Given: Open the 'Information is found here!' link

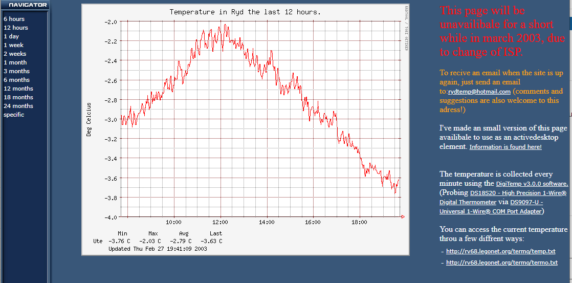Looking at the screenshot, I should pyautogui.click(x=505, y=147).
